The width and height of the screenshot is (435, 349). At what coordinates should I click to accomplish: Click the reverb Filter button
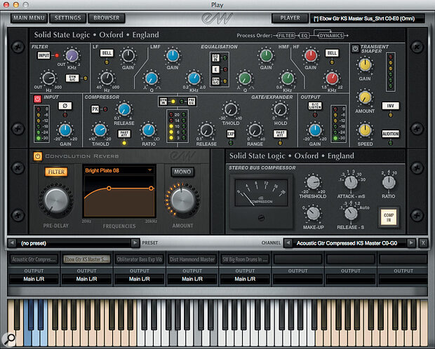pos(56,172)
